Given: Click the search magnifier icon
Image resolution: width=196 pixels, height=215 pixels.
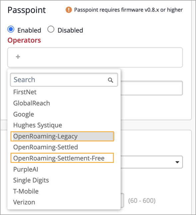Looking at the screenshot, I should [x=110, y=80].
